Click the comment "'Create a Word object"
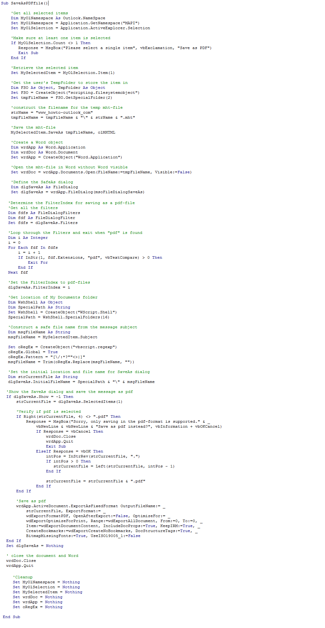 click(x=37, y=142)
